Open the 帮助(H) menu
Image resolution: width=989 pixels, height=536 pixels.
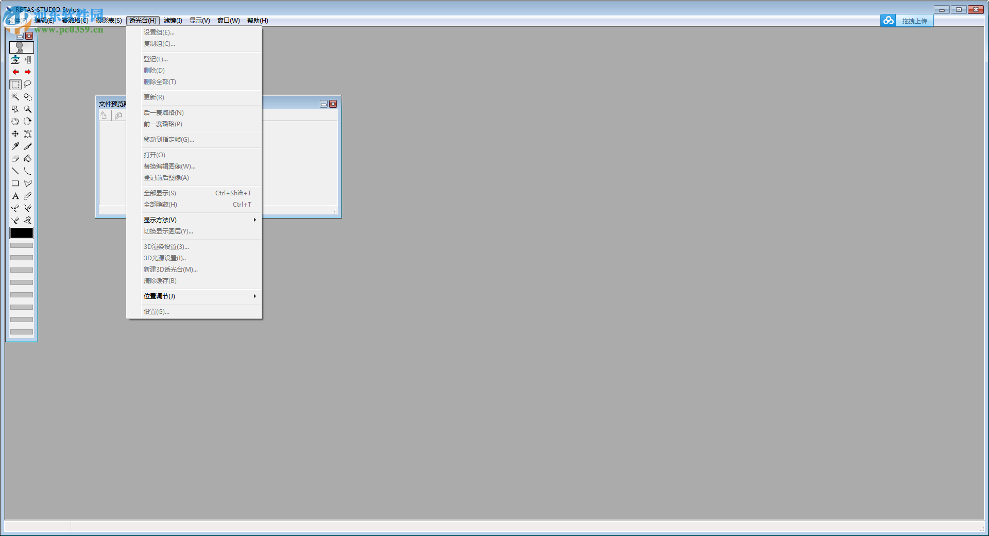coord(258,21)
